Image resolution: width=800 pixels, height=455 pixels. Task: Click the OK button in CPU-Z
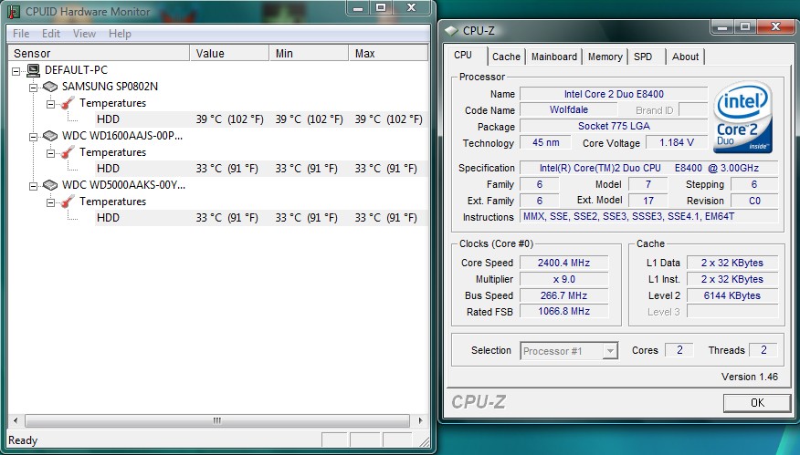tap(757, 403)
